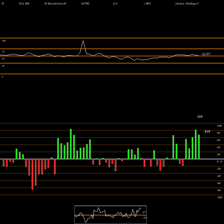Click the MR axis label 40
224x224 pixels.
click(219, 147)
